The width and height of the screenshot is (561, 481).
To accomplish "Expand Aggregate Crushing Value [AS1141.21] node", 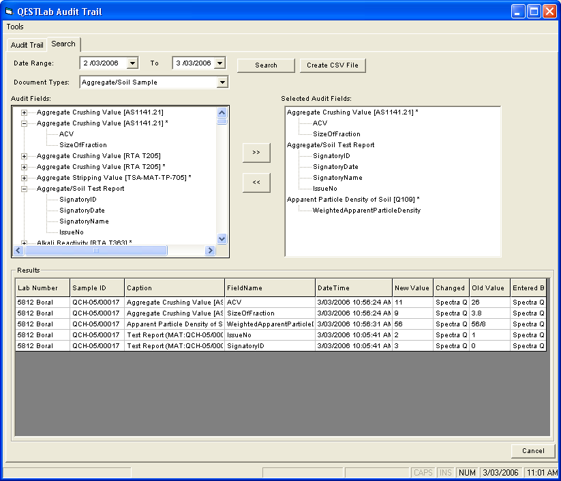I will click(25, 112).
